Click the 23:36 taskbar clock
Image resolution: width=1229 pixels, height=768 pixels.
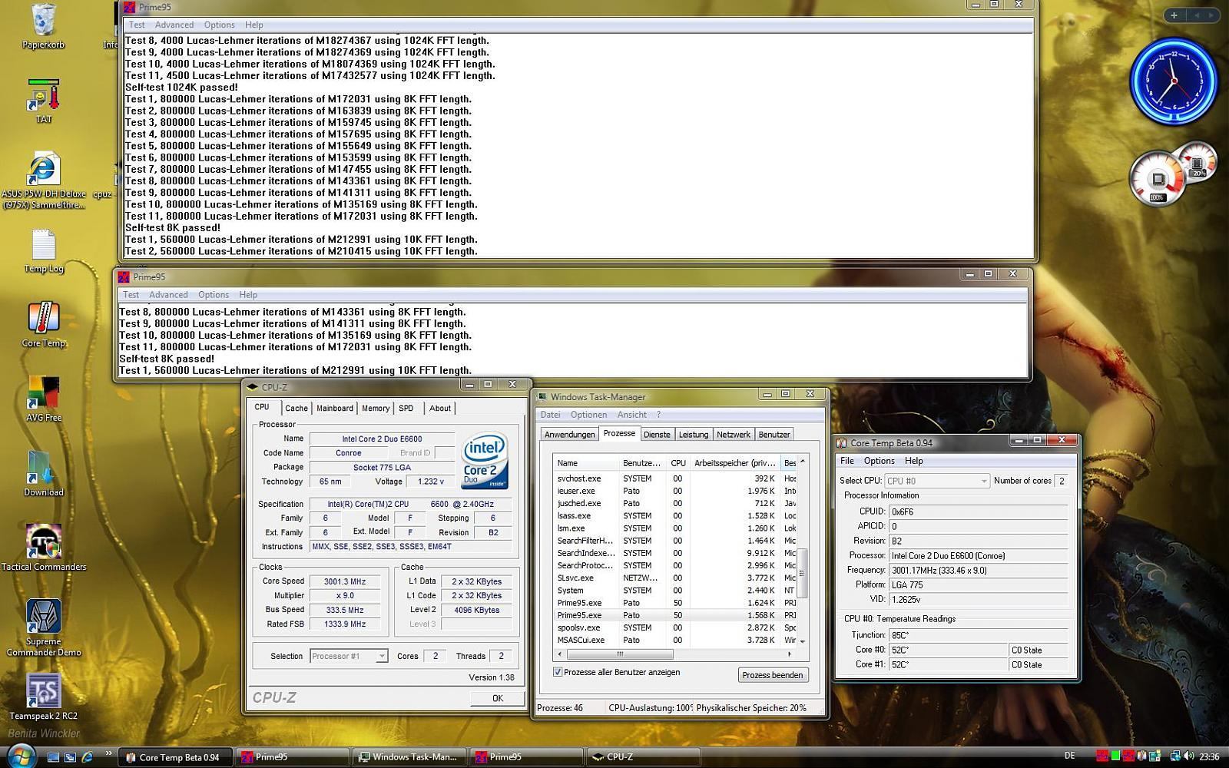pyautogui.click(x=1209, y=756)
